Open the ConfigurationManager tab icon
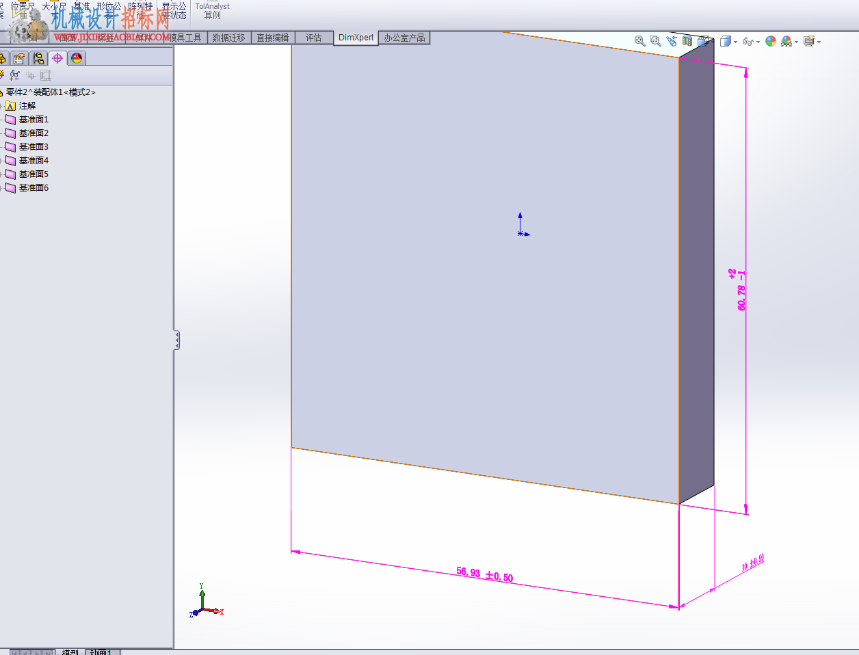The image size is (859, 655). tap(38, 58)
